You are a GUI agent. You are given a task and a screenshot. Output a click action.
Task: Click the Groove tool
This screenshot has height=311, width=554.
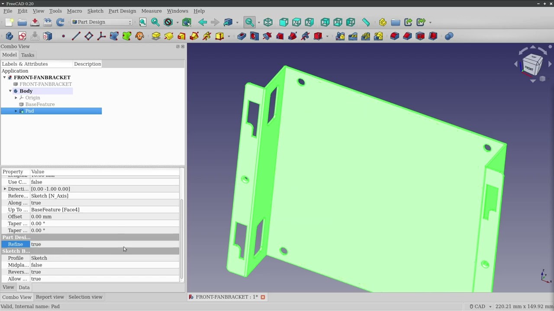coord(267,36)
